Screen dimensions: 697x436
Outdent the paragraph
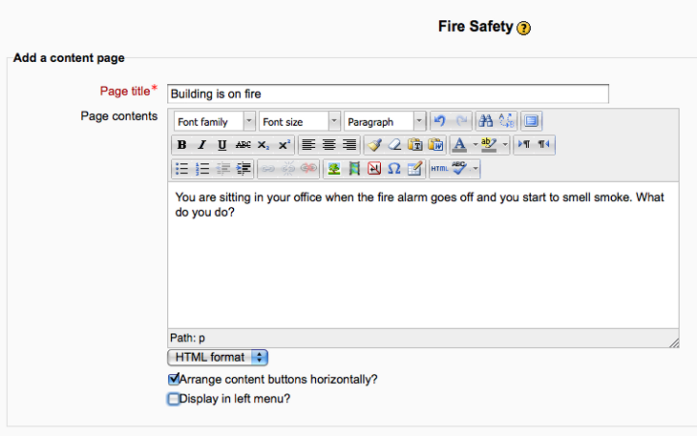coord(222,169)
